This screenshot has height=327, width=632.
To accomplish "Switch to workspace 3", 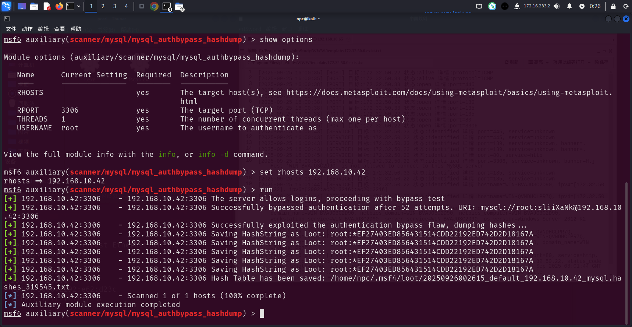I will (x=115, y=6).
